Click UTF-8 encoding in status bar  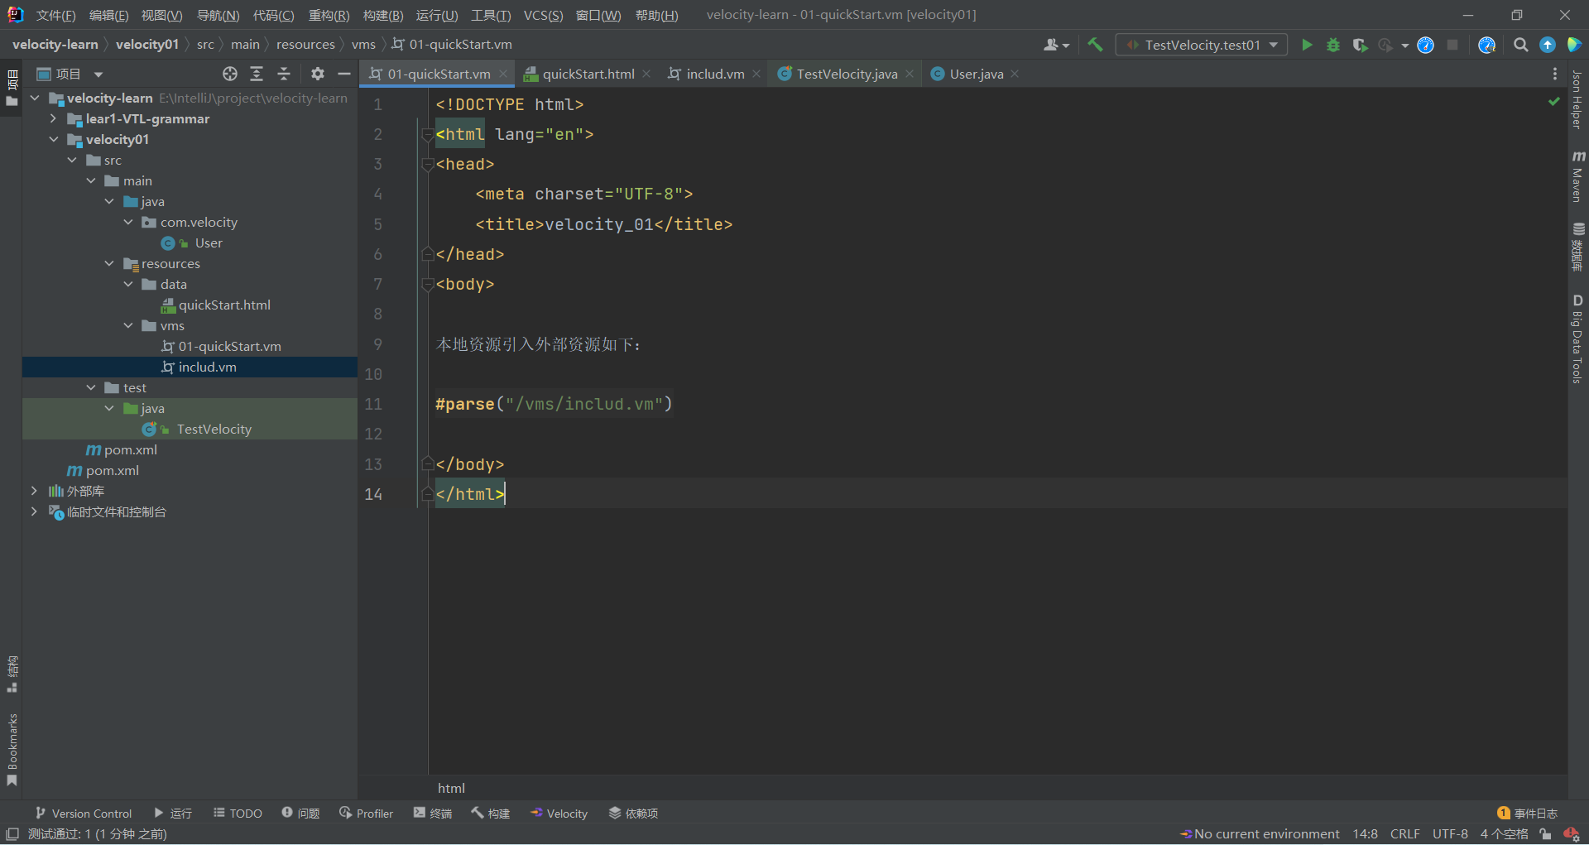(x=1450, y=834)
